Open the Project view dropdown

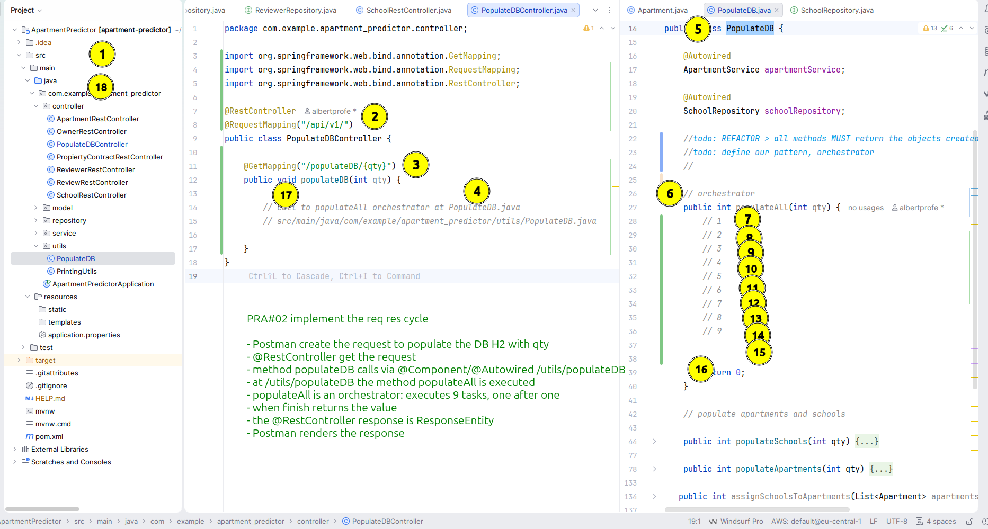pyautogui.click(x=26, y=10)
